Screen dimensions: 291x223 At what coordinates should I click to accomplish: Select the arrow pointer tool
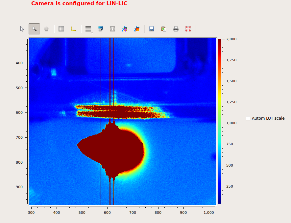pos(22,29)
